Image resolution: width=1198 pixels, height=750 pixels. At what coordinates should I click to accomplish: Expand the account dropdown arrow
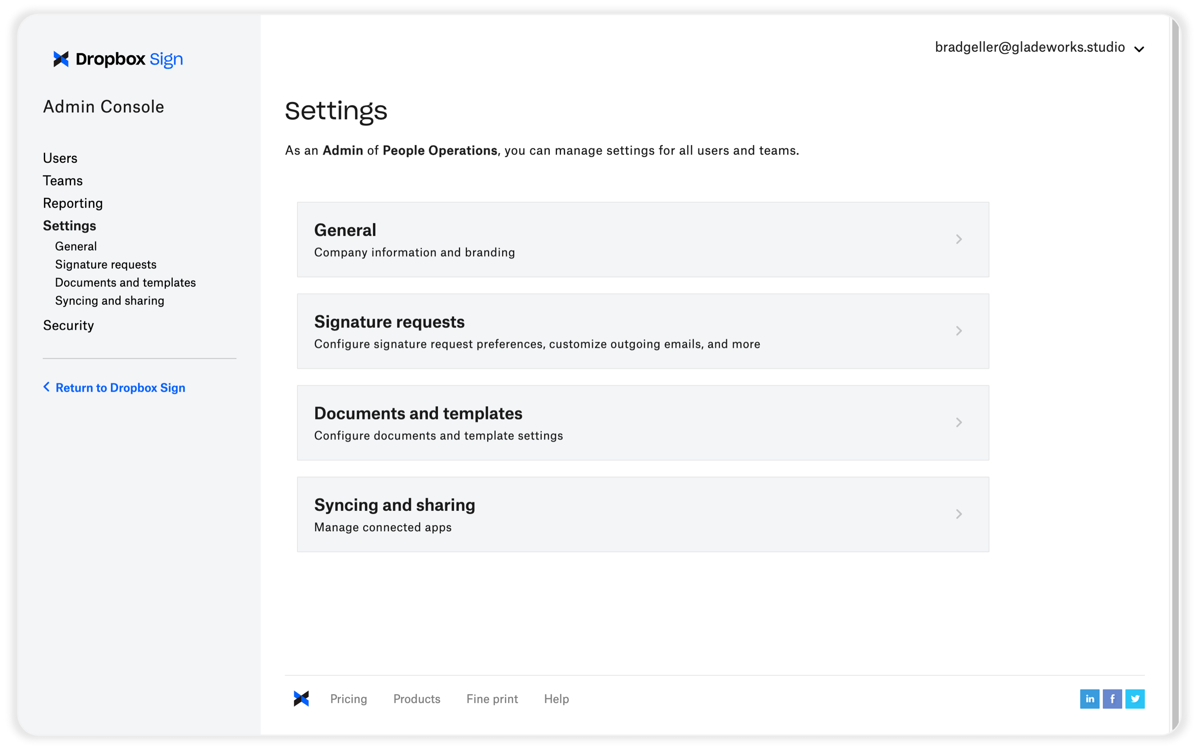pos(1139,49)
